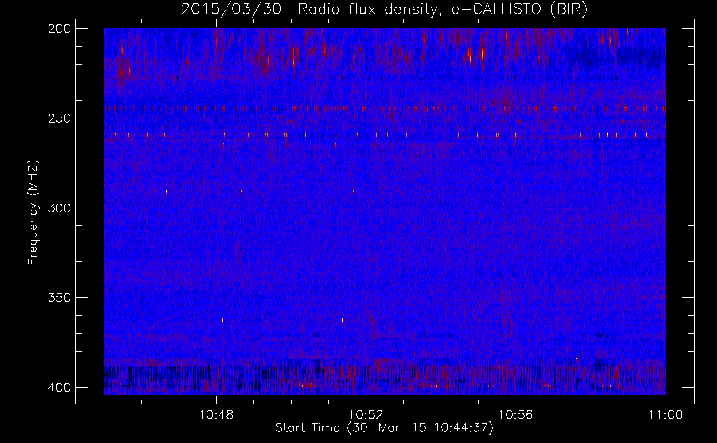
Task: Click the 10:52 time tick label
Action: (x=366, y=415)
